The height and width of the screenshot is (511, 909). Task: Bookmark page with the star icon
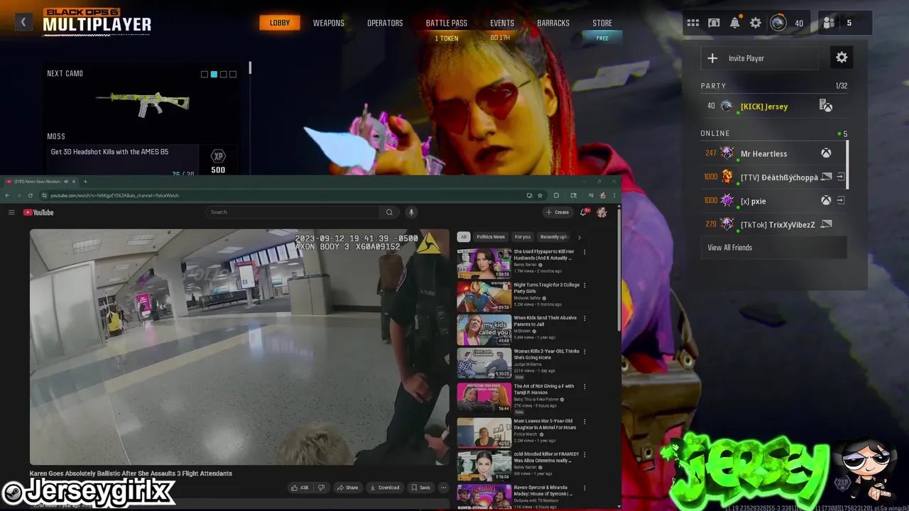click(x=540, y=195)
